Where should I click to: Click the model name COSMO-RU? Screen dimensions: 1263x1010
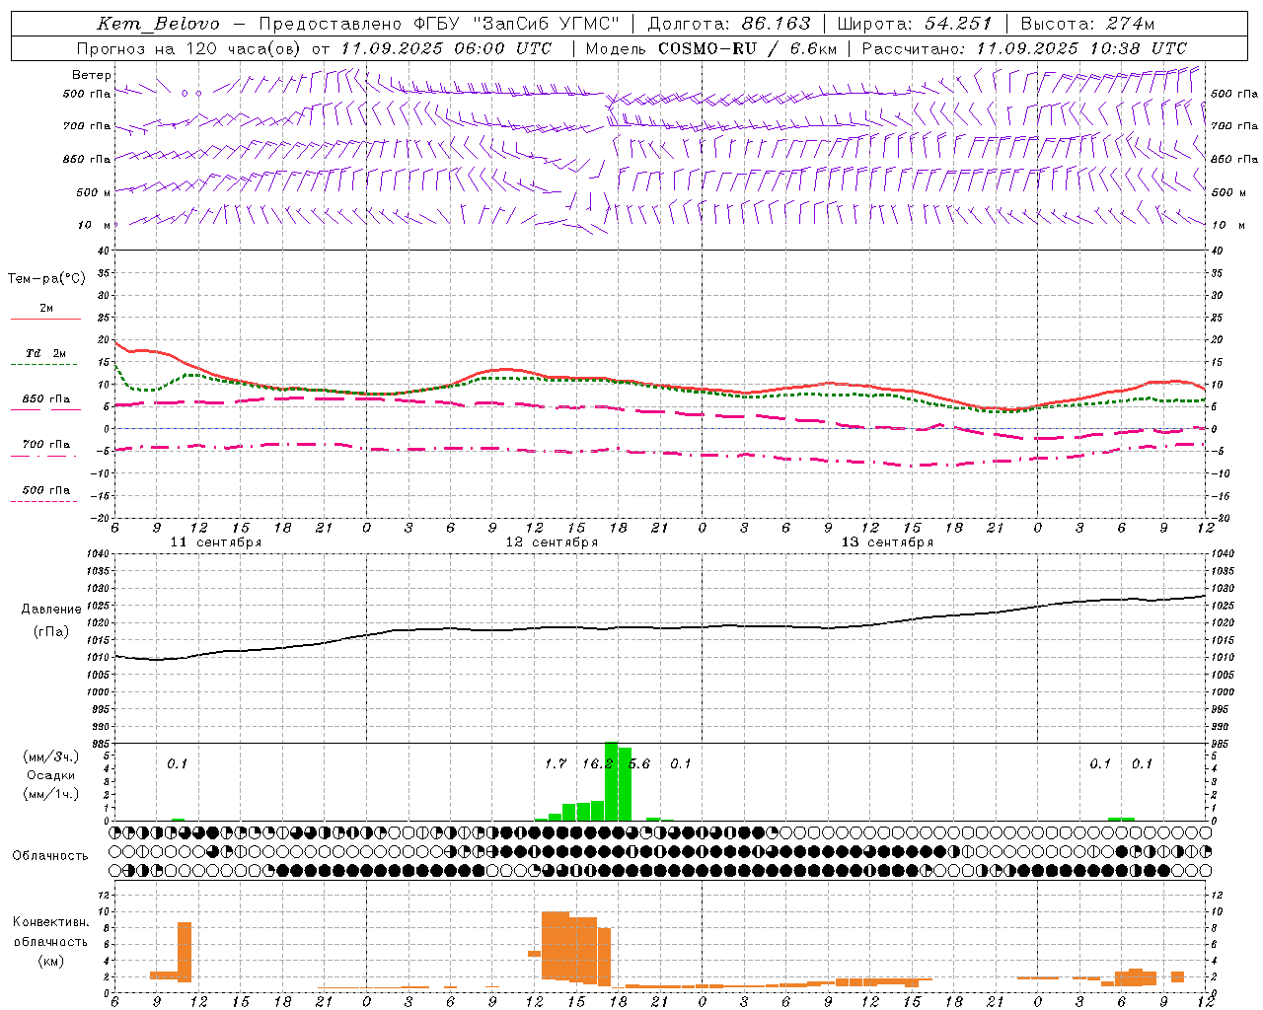(707, 48)
